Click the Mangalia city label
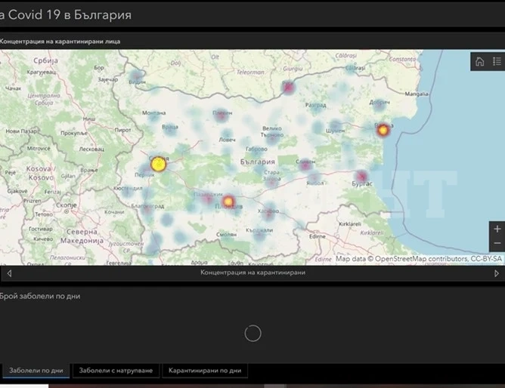 click(x=417, y=94)
